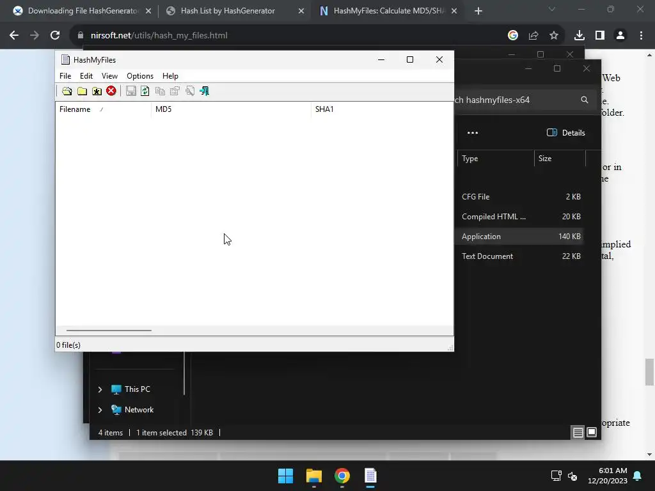
Task: Expand Network in Explorer sidebar
Action: point(100,410)
